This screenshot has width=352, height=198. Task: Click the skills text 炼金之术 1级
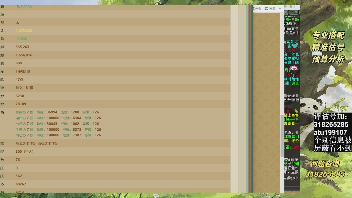[26, 144]
